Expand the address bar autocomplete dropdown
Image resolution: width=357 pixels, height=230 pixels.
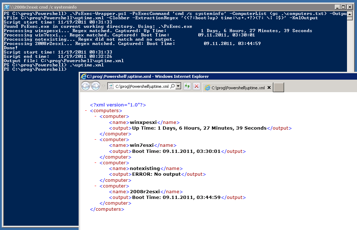coord(178,86)
